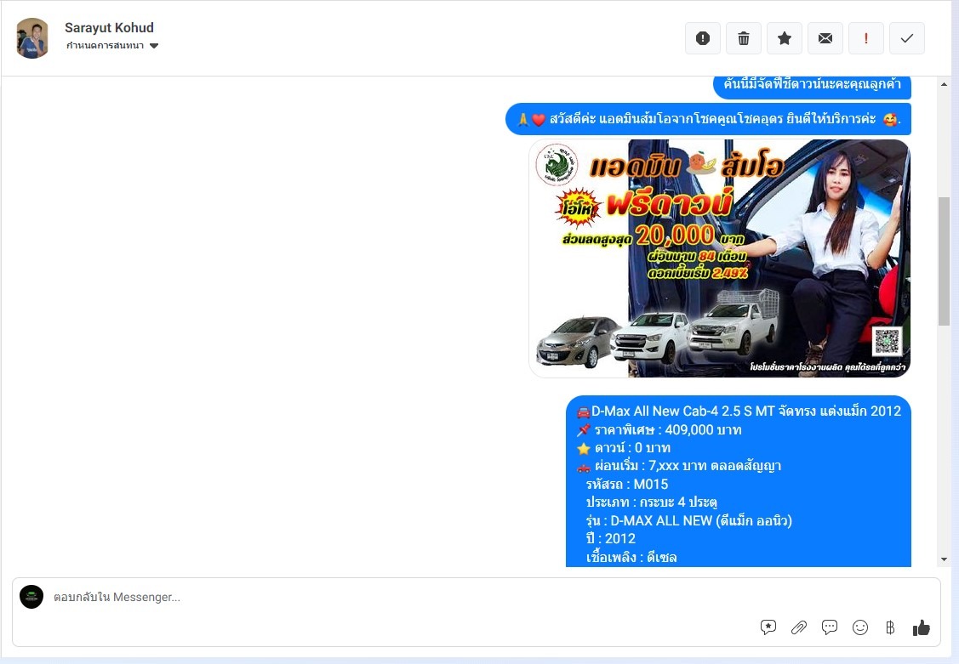Click the รหัสรถ : M015 line
The height and width of the screenshot is (664, 959).
click(x=627, y=485)
